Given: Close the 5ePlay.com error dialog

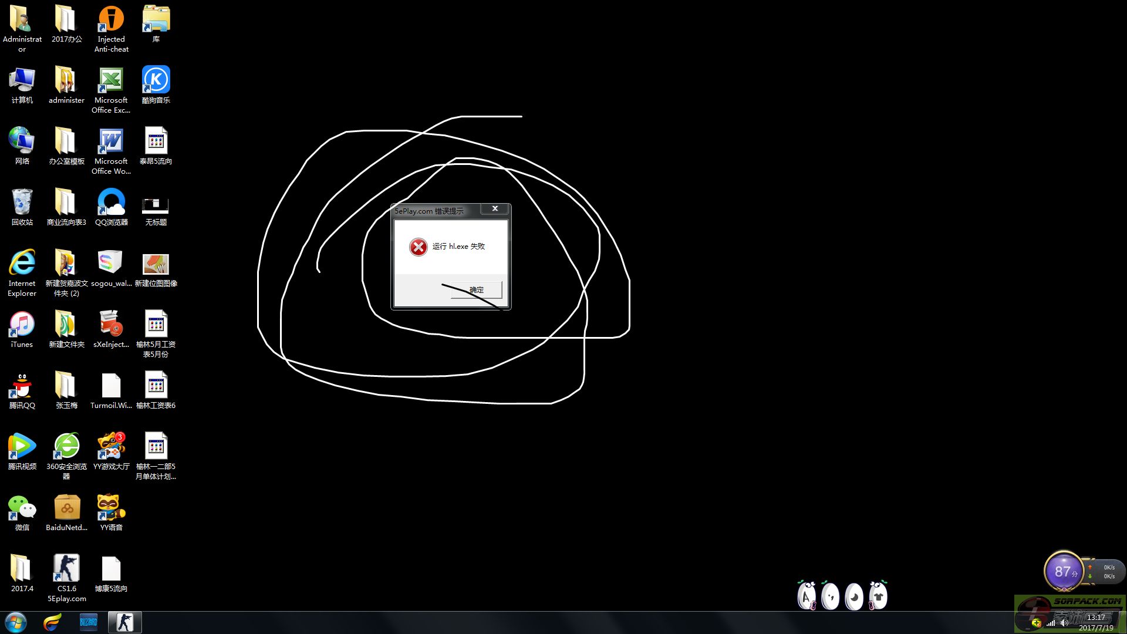Looking at the screenshot, I should tap(495, 208).
